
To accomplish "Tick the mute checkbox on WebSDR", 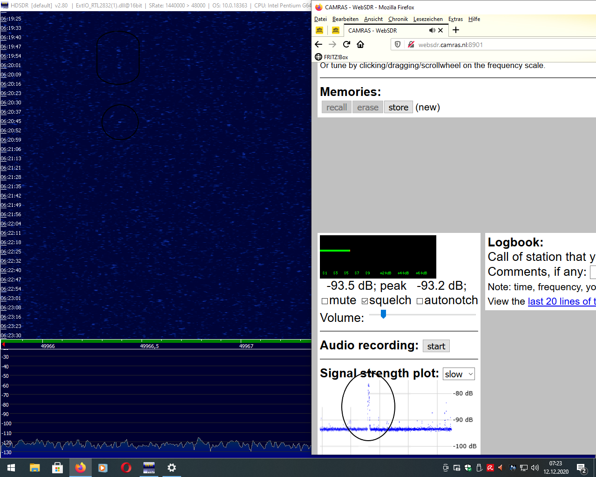I will pyautogui.click(x=325, y=301).
